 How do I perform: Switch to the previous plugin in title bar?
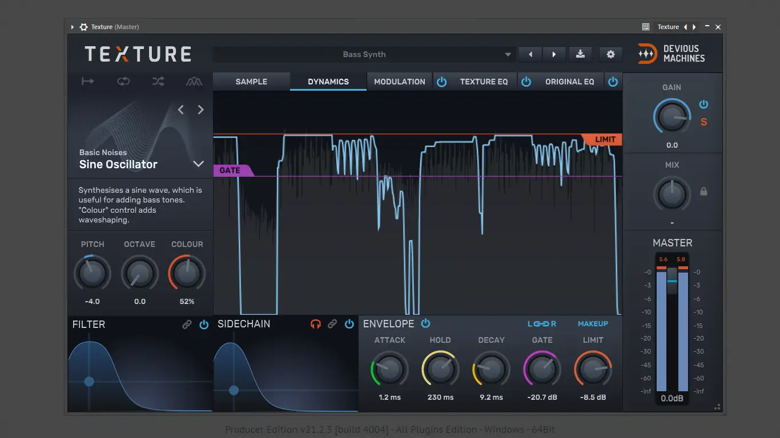tap(686, 27)
